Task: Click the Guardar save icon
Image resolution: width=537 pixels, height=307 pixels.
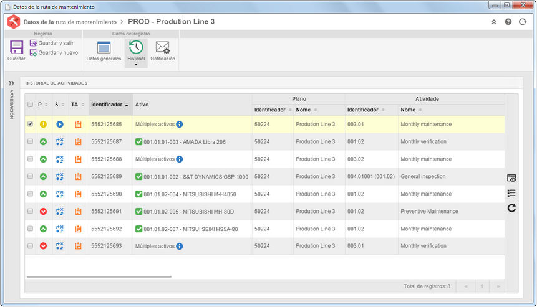Action: (x=16, y=47)
